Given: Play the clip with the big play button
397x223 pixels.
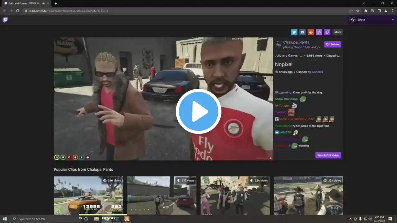Looking at the screenshot, I should 198,111.
